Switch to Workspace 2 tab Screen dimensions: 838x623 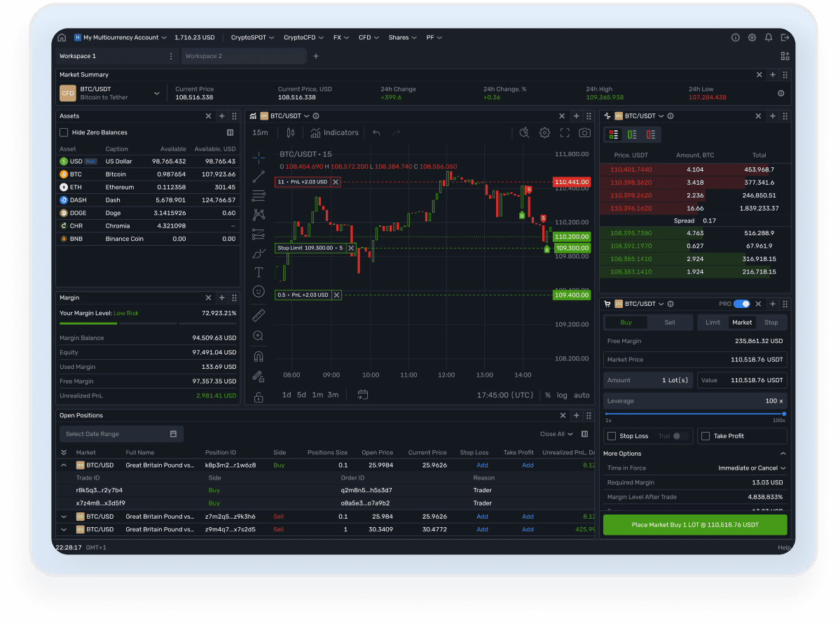[x=244, y=56]
